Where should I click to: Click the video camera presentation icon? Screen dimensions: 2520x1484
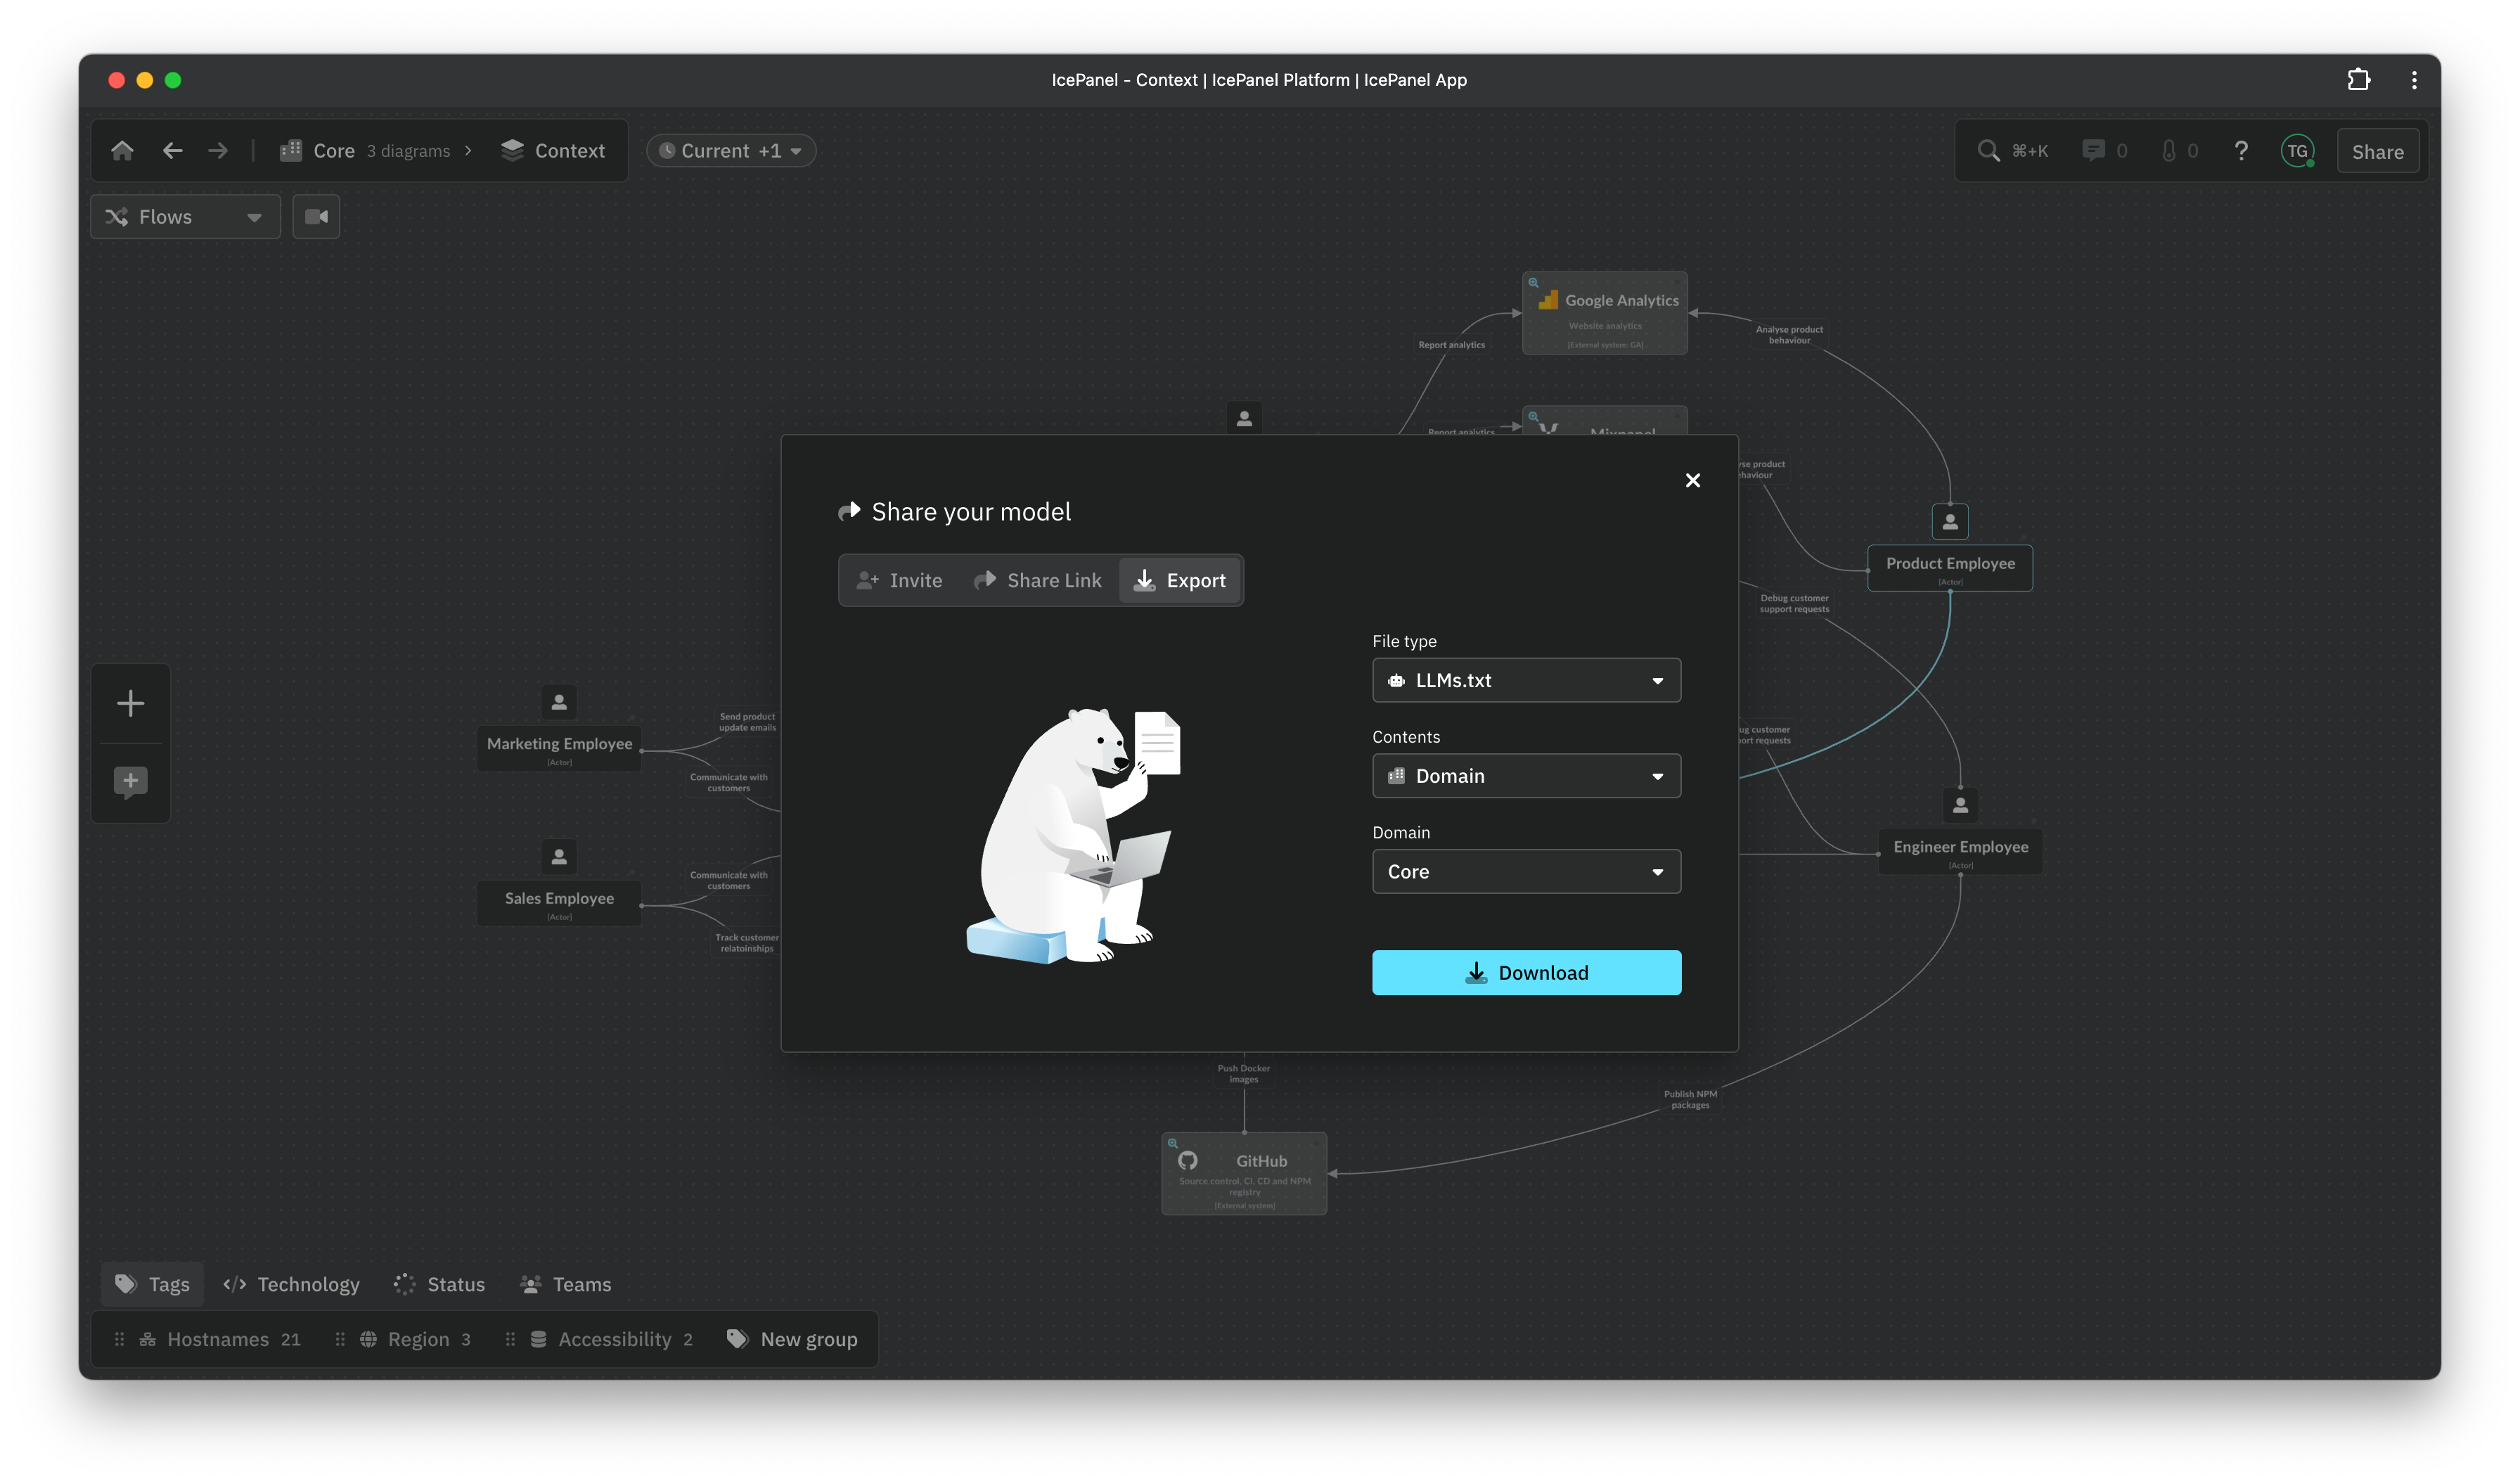click(316, 217)
